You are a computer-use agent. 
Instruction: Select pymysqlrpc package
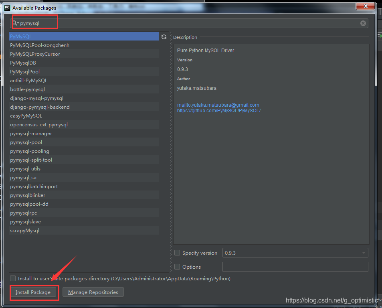tap(84, 213)
